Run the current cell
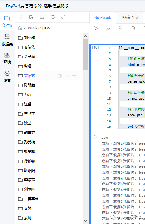 pyautogui.click(x=95, y=29)
